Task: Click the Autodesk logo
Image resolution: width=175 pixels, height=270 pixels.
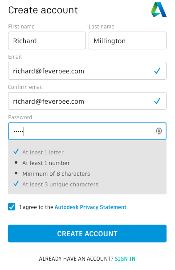Action: [159, 9]
